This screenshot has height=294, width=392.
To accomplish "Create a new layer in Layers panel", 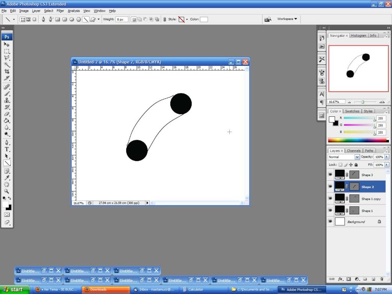I will tap(373, 279).
